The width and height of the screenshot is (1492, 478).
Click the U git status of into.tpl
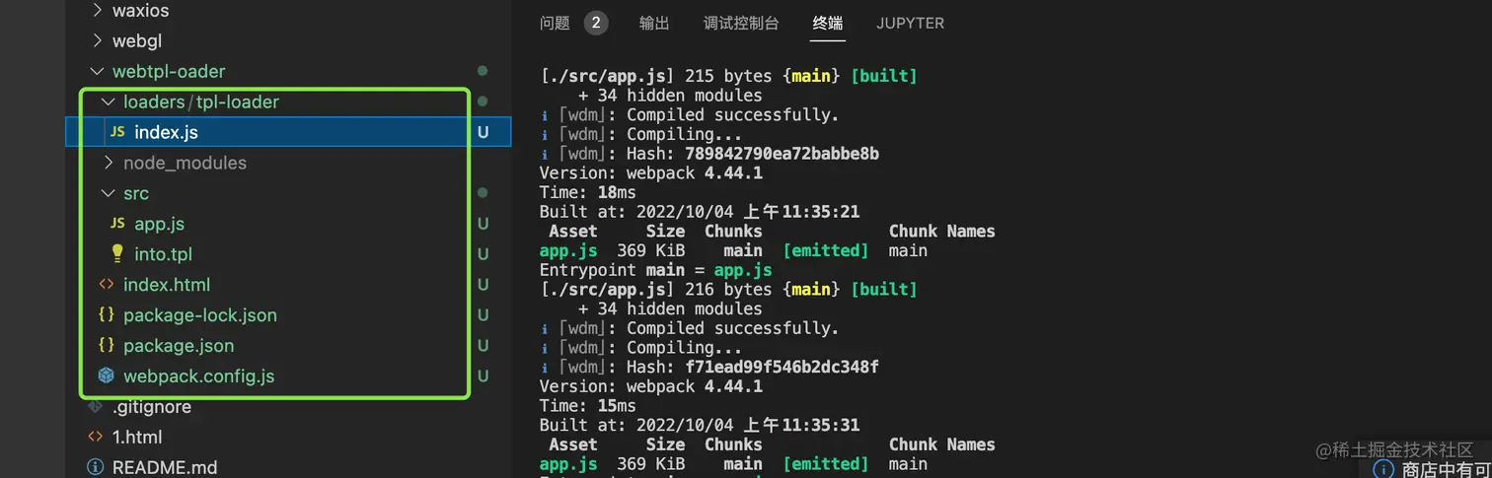[x=484, y=254]
